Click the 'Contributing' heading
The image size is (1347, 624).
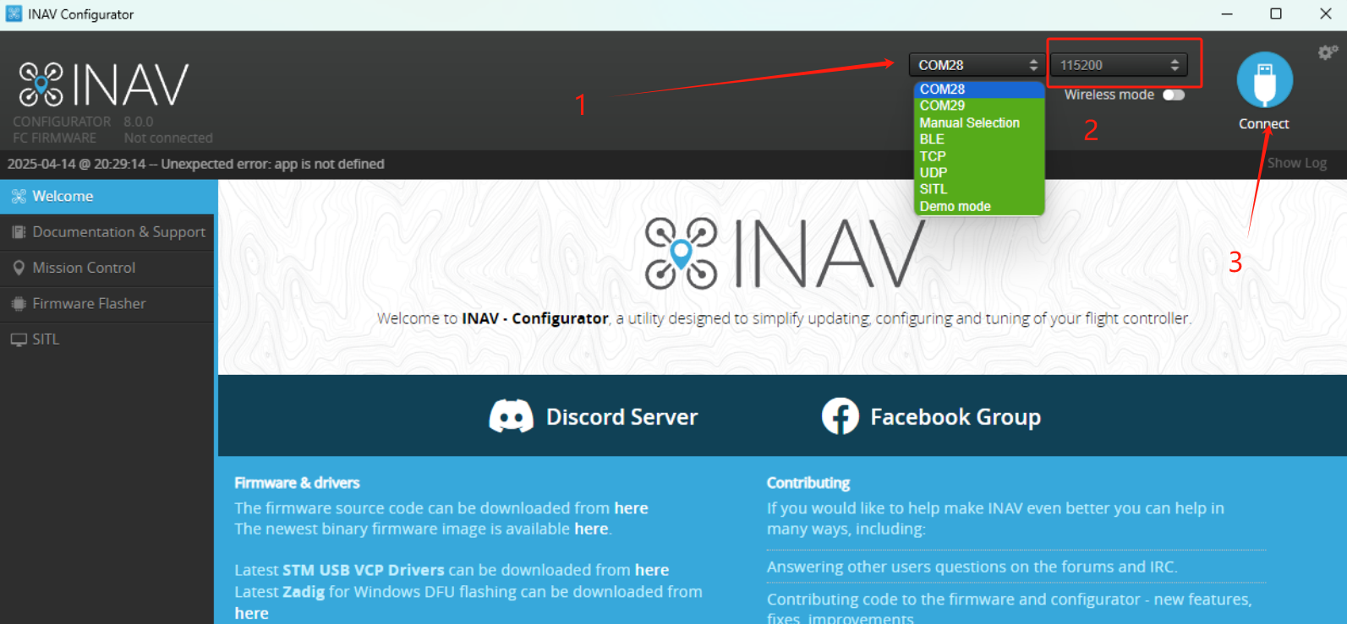(x=808, y=483)
